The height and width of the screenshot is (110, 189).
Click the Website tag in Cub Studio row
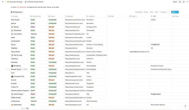click(x=34, y=34)
